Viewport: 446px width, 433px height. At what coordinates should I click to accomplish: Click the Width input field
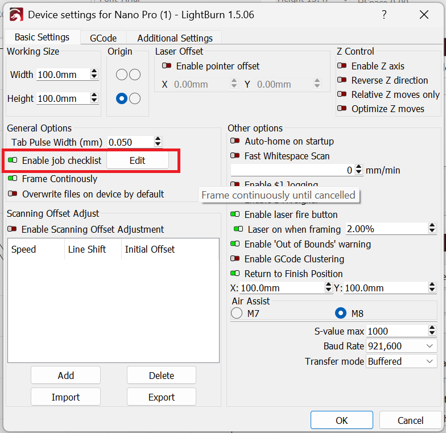63,75
